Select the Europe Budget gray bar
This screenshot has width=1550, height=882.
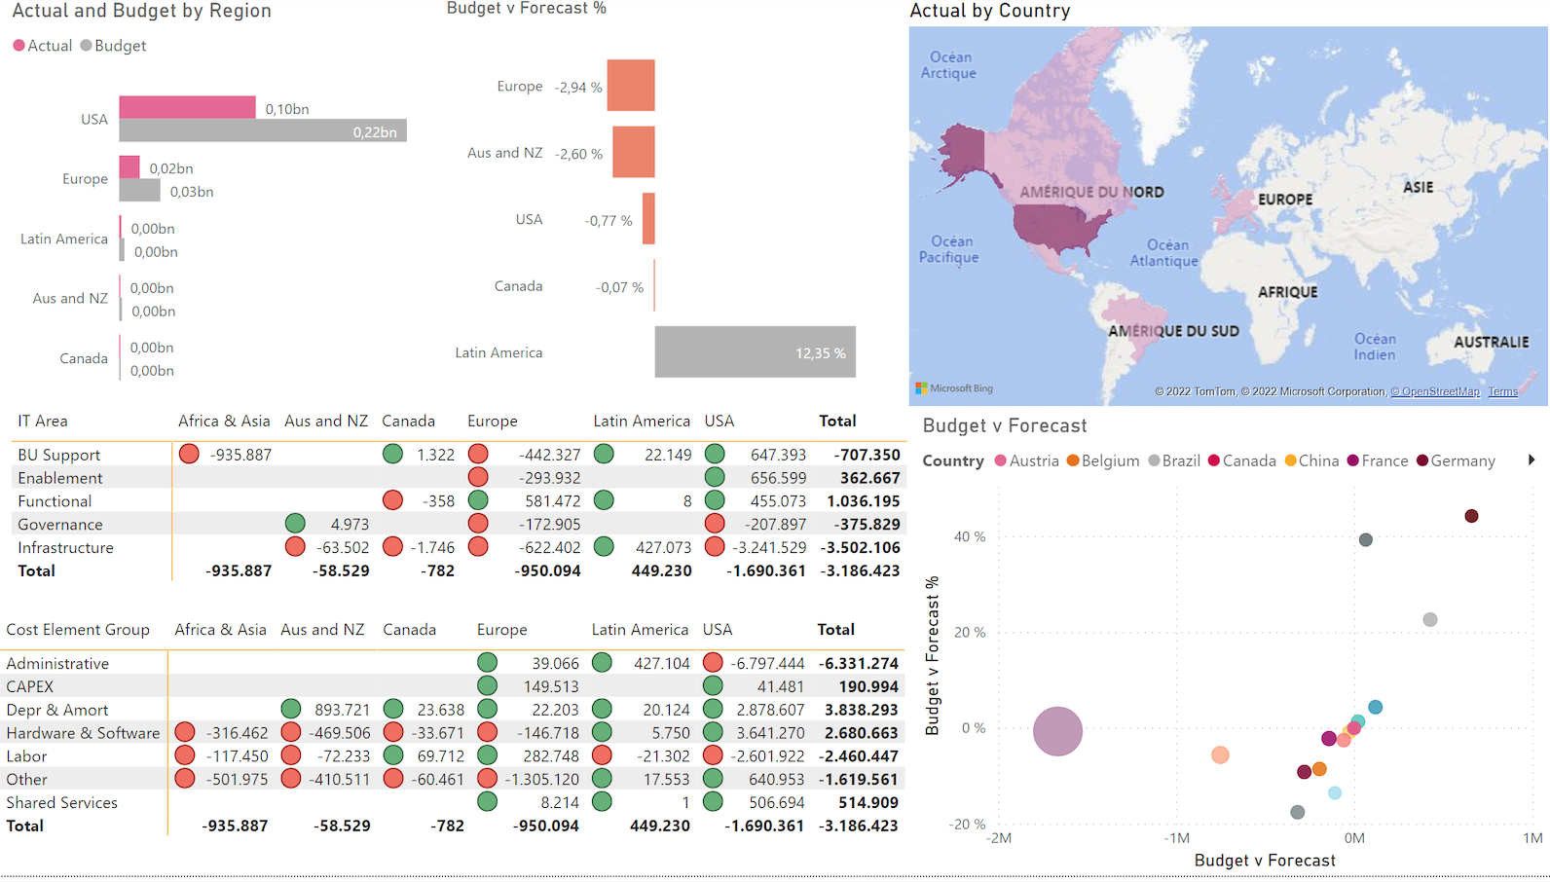(139, 190)
